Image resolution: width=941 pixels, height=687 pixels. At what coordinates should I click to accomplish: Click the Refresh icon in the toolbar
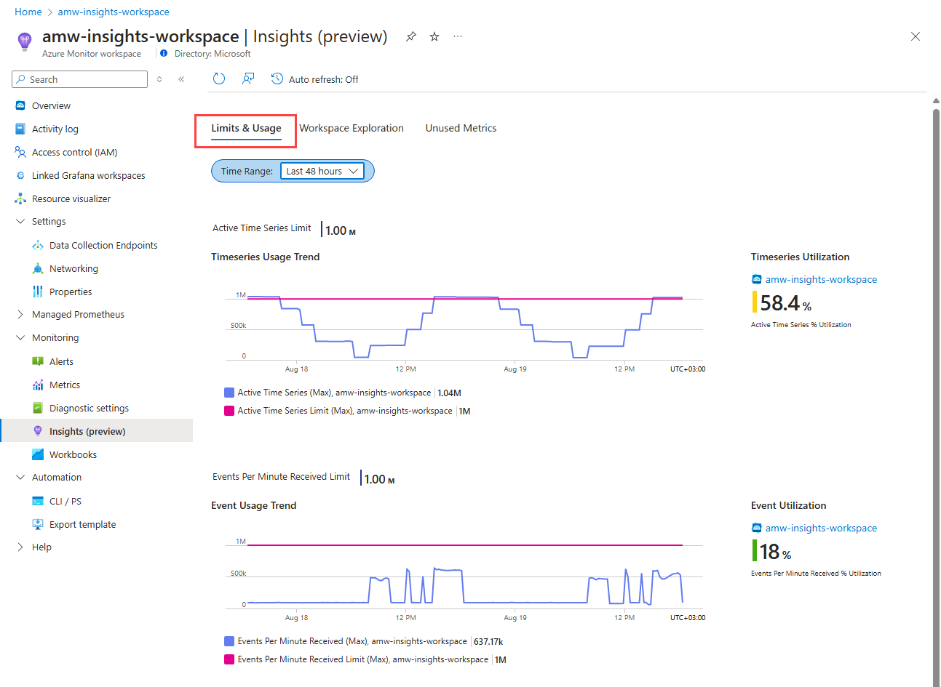tap(218, 79)
